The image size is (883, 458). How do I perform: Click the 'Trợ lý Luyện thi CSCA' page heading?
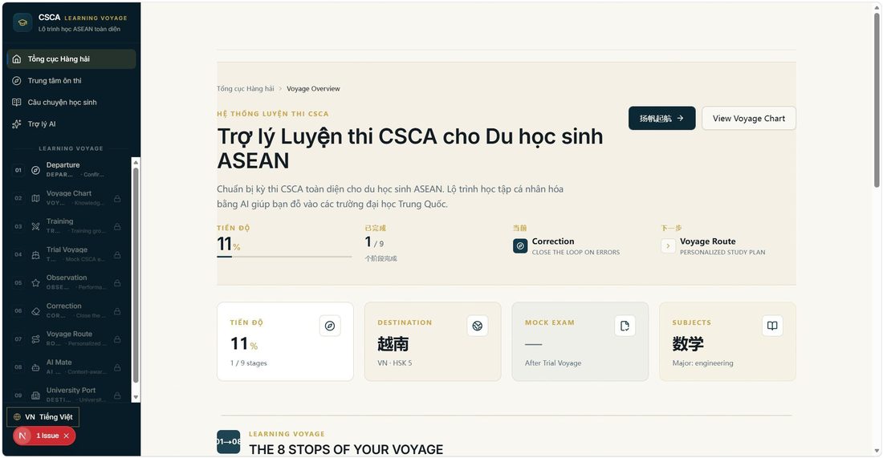[x=410, y=148]
